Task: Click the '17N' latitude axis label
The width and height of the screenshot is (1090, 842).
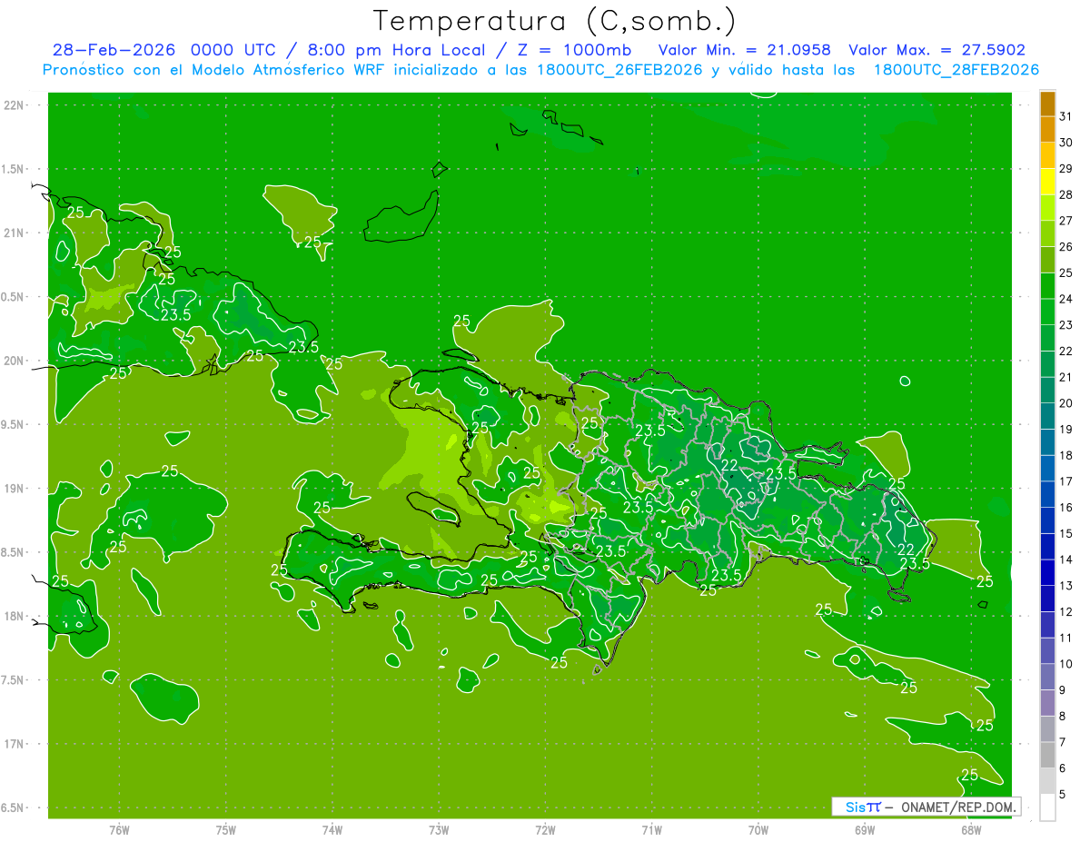Action: [15, 744]
